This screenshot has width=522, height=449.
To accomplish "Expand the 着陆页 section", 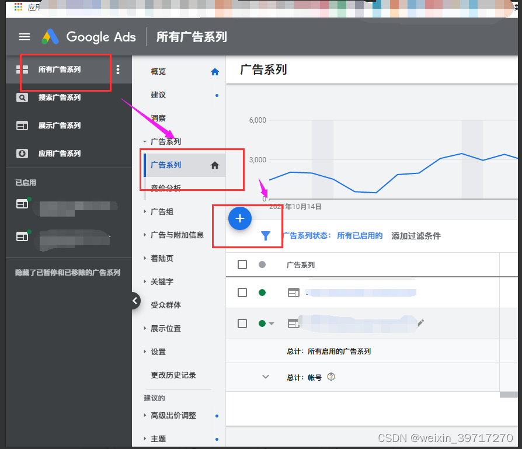I will (144, 258).
